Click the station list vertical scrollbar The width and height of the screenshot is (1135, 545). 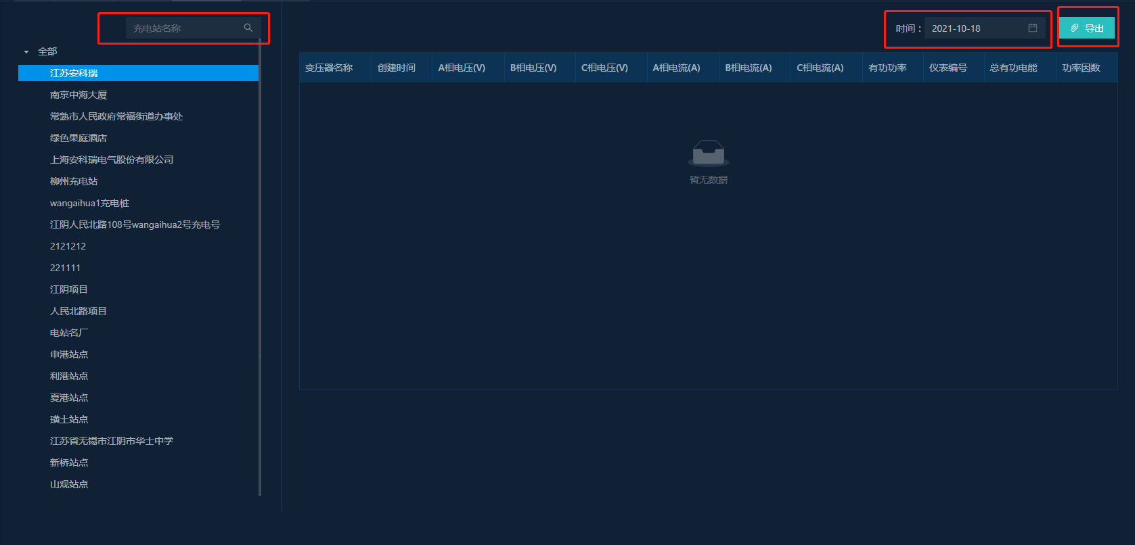click(x=260, y=203)
